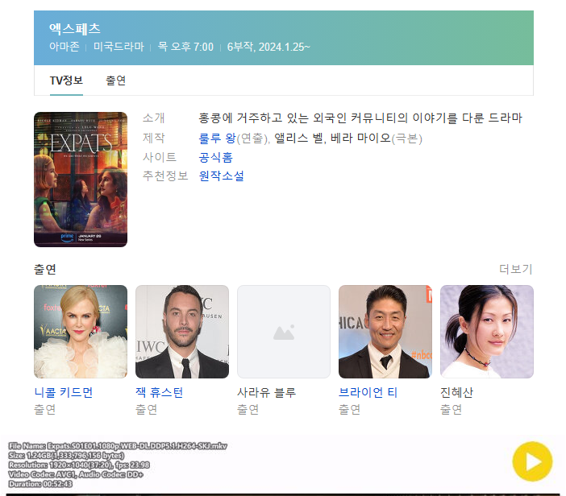This screenshot has width=566, height=496.
Task: Open 브라이언 티 name link
Action: [368, 393]
